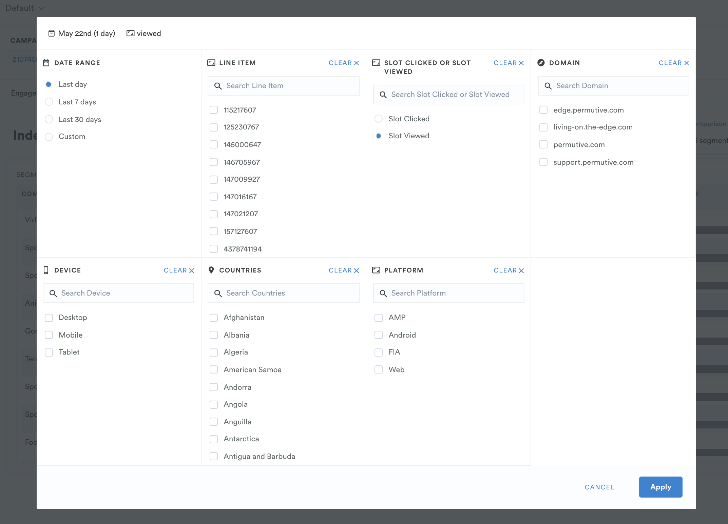This screenshot has height=524, width=728.
Task: Check the AMP platform
Action: [379, 318]
